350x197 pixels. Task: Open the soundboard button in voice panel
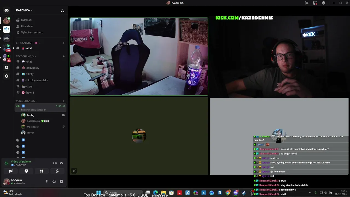tap(57, 171)
